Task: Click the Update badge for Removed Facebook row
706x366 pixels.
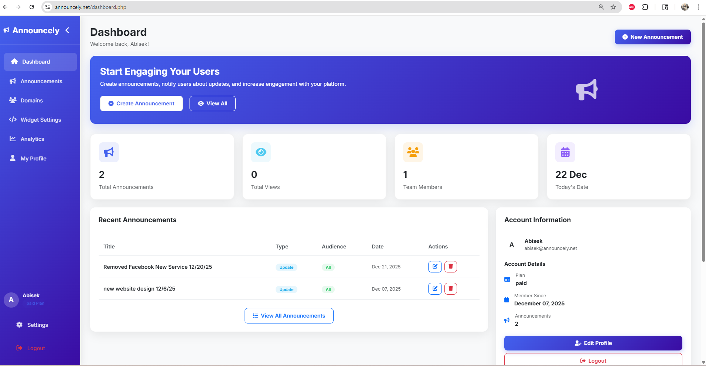Action: [286, 267]
